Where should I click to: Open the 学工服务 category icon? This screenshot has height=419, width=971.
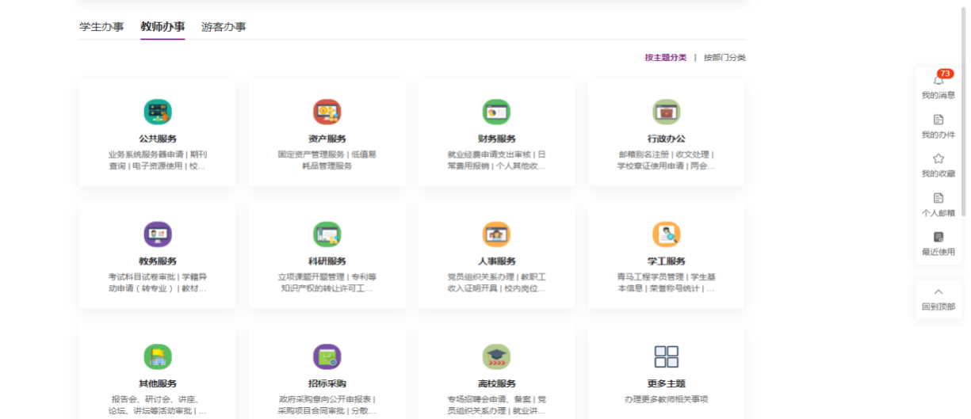666,234
